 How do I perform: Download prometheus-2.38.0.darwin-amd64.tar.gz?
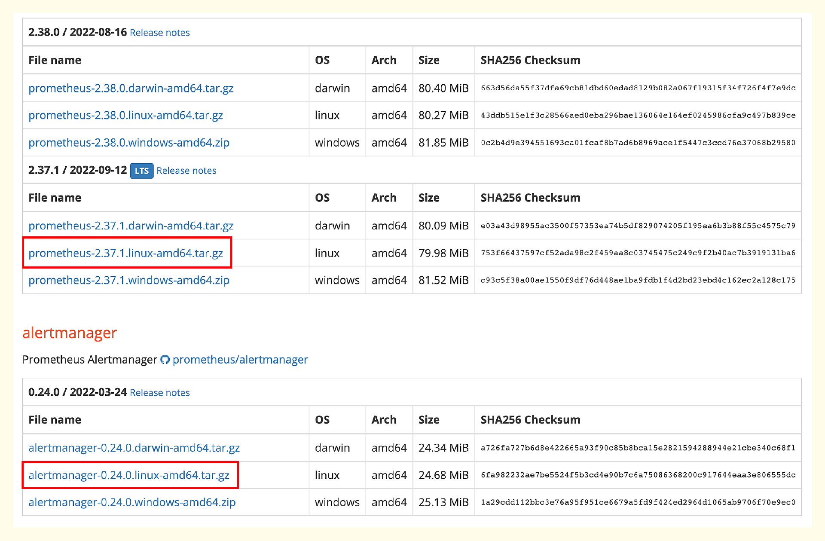pyautogui.click(x=131, y=88)
